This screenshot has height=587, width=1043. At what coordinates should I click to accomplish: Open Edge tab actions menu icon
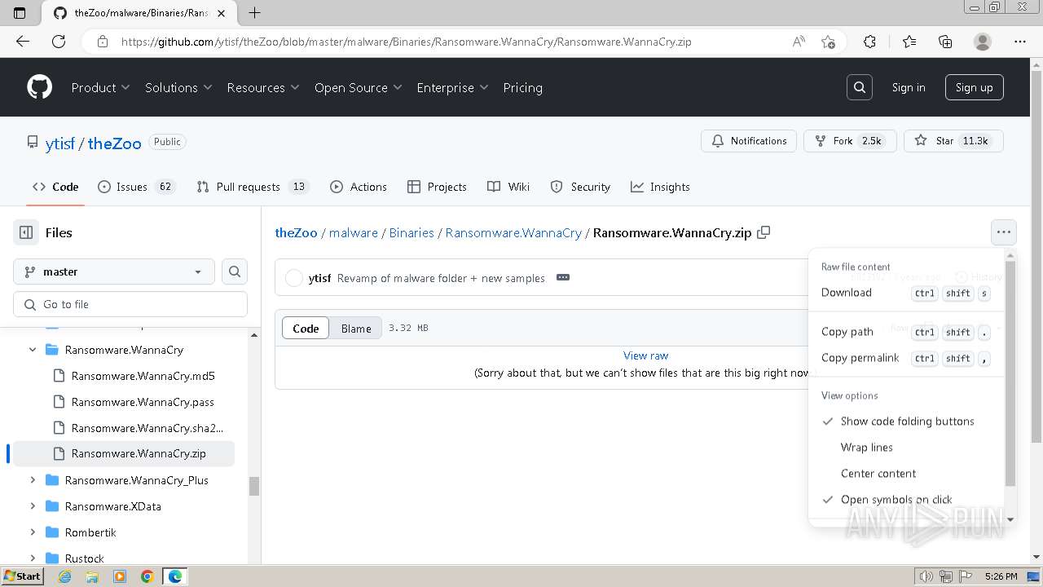[x=20, y=13]
